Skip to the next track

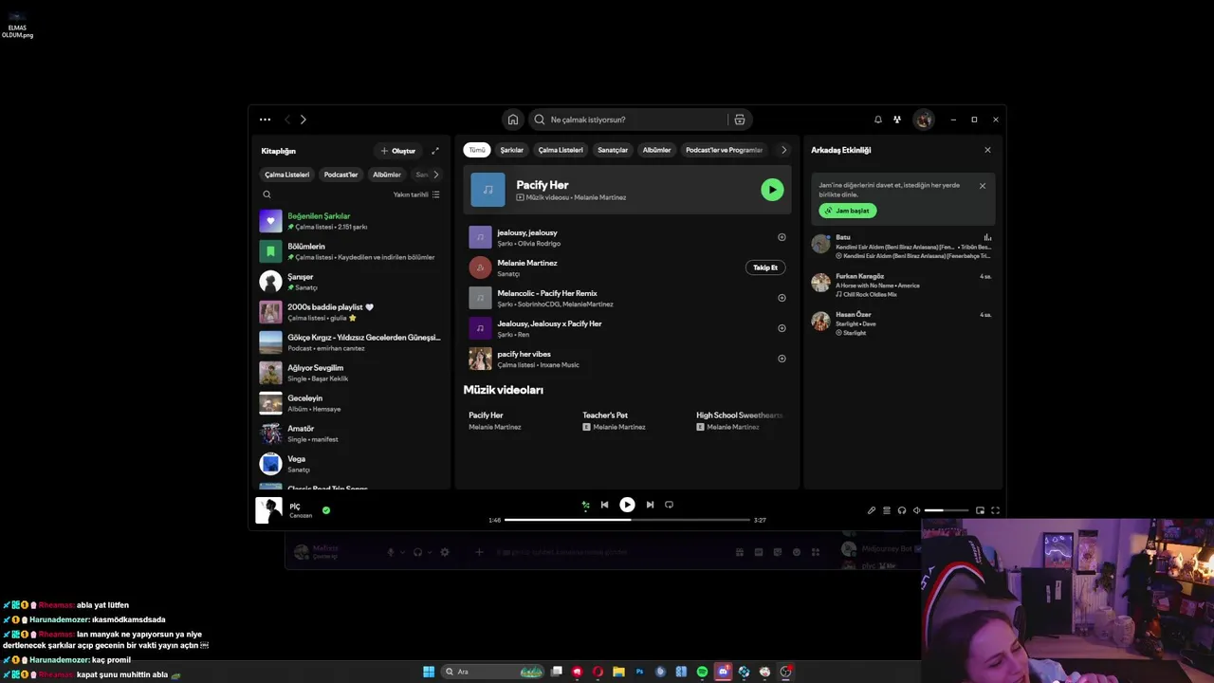(650, 505)
